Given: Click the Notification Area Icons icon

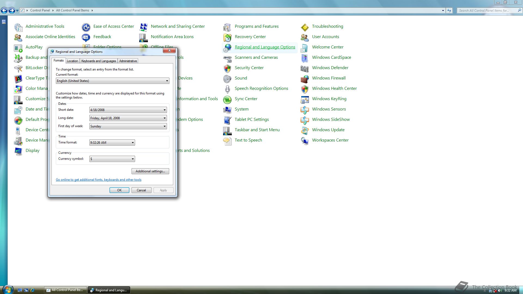Looking at the screenshot, I should (x=144, y=38).
